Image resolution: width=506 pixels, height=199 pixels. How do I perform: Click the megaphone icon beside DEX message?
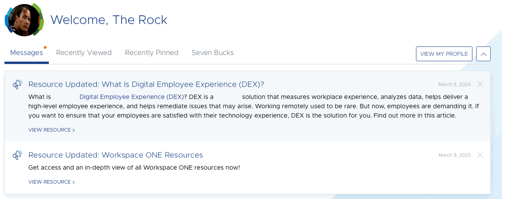click(17, 84)
